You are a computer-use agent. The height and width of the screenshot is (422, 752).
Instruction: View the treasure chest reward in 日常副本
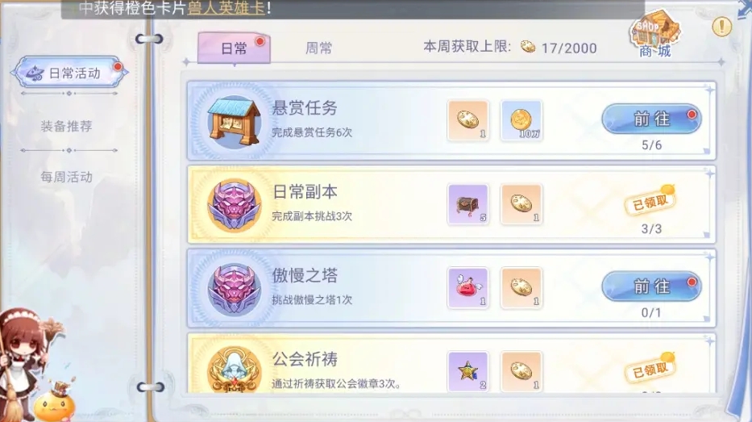click(x=468, y=204)
